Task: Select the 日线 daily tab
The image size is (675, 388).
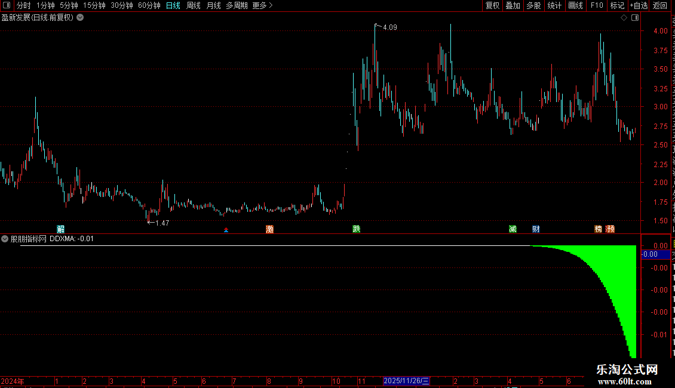Action: pos(173,5)
